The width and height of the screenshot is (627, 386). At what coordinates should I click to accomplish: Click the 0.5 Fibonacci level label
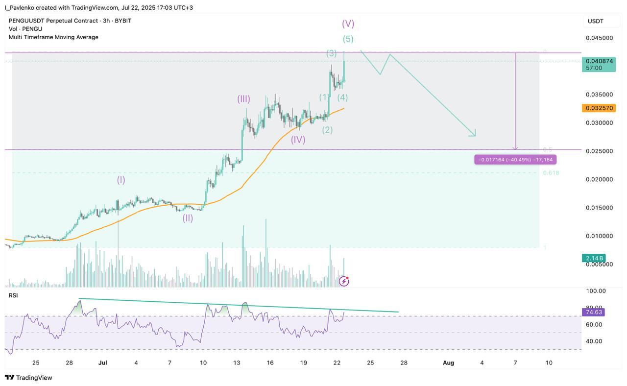(x=548, y=149)
